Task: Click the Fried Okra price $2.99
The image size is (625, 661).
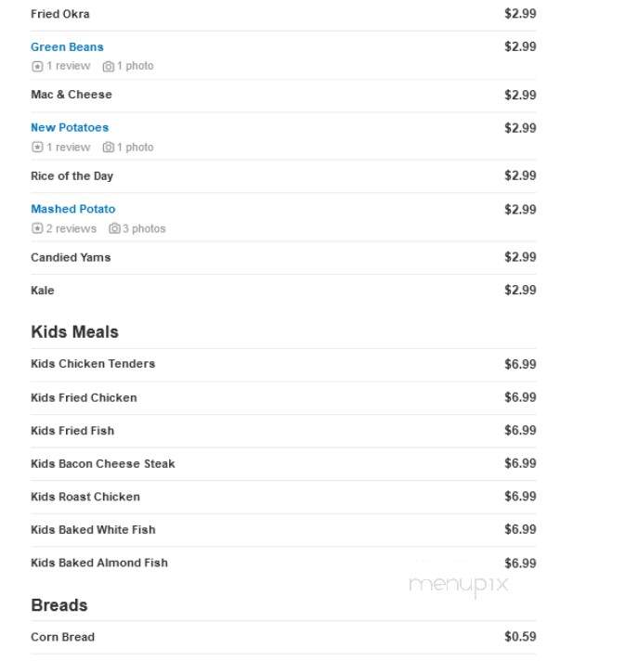Action: pos(520,14)
